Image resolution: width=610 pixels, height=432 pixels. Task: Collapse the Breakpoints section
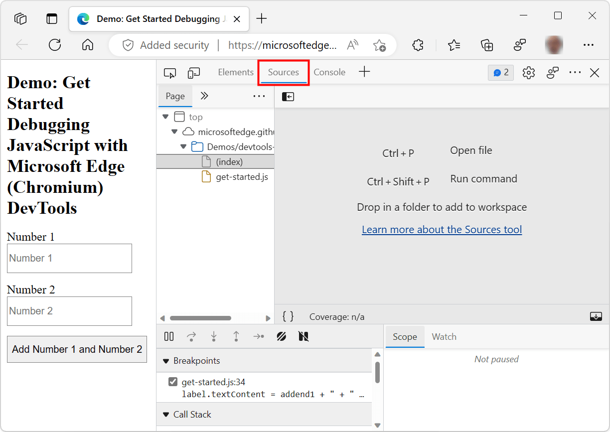(x=166, y=360)
